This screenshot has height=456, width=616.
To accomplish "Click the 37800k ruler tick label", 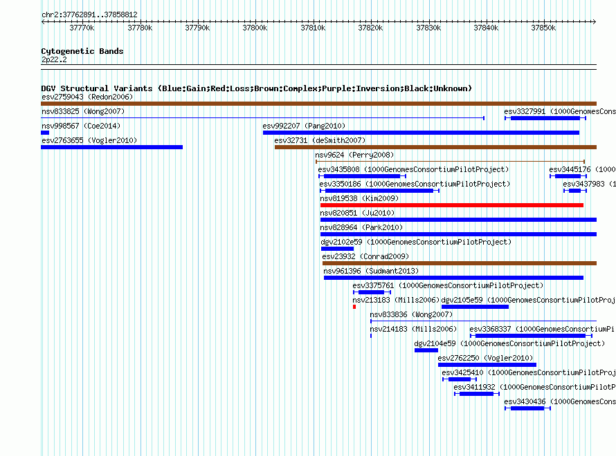I will (255, 28).
